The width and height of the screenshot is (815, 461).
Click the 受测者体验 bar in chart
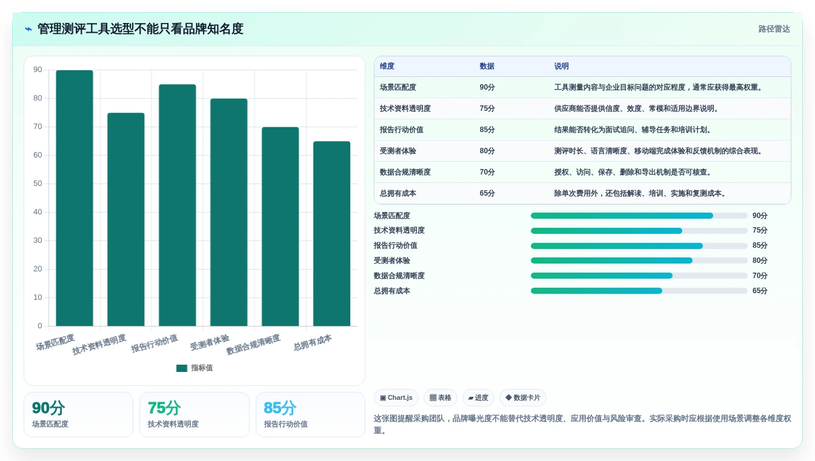point(229,212)
